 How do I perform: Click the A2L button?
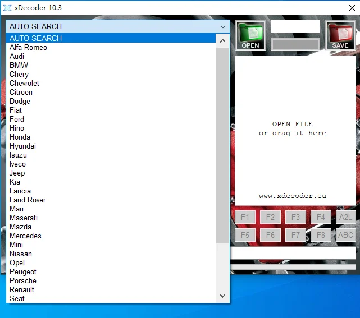(x=345, y=217)
